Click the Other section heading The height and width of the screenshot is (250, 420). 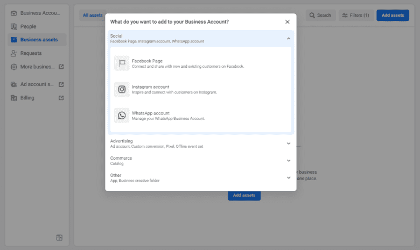116,175
